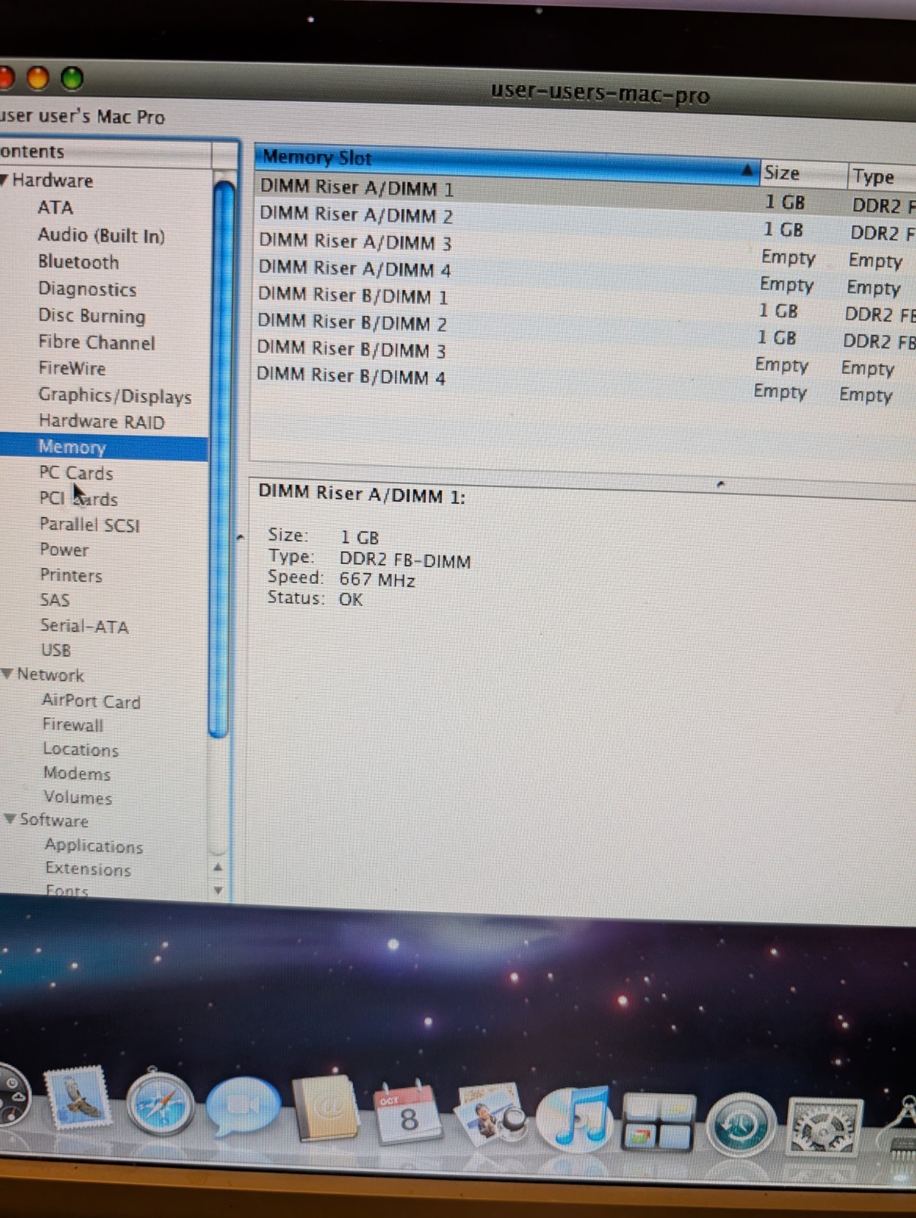
Task: Open the Diagnostics category
Action: click(87, 289)
